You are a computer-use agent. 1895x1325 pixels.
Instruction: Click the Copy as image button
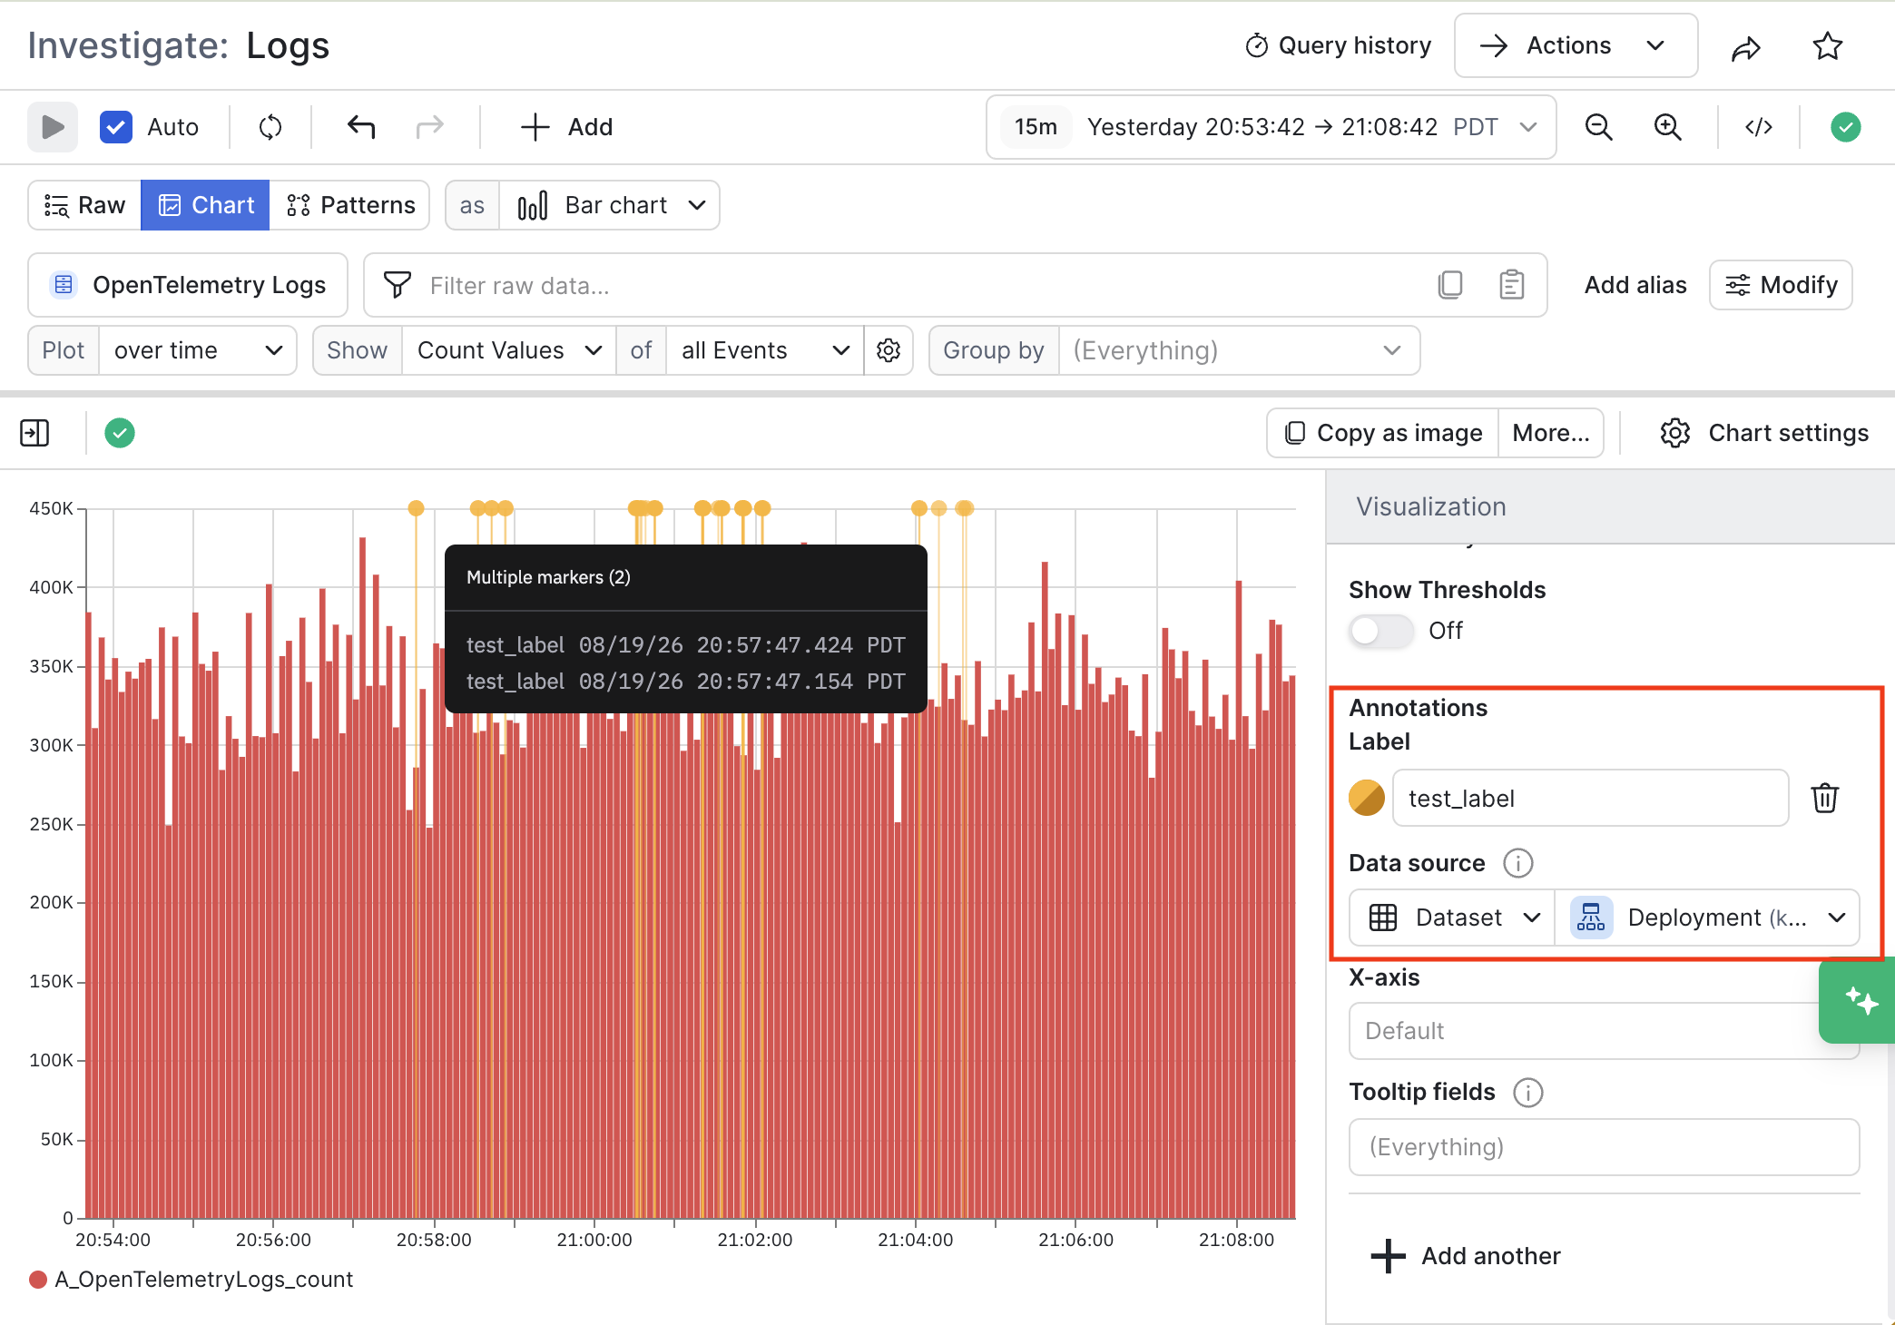1383,433
